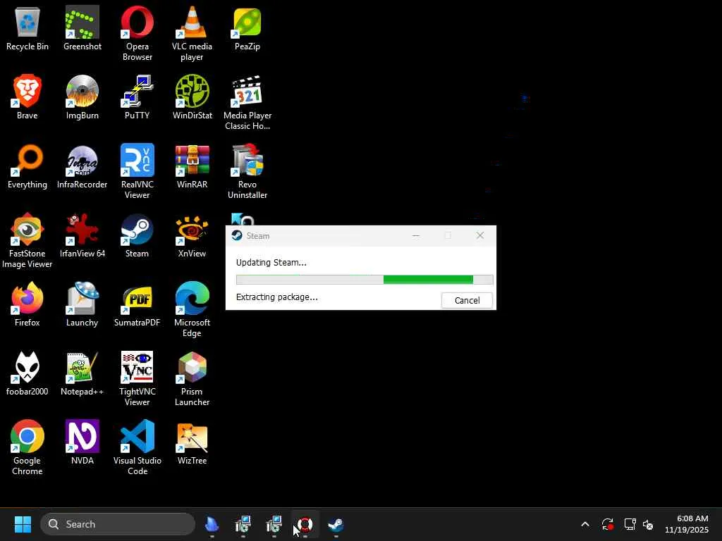Close the Steam updater window
The height and width of the screenshot is (541, 722).
pos(479,235)
